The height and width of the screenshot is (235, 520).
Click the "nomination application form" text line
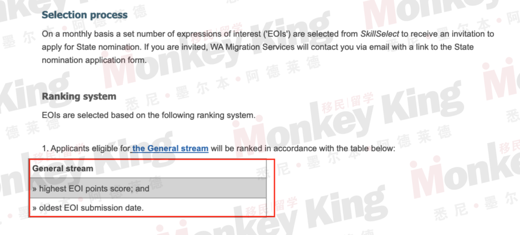[x=93, y=61]
